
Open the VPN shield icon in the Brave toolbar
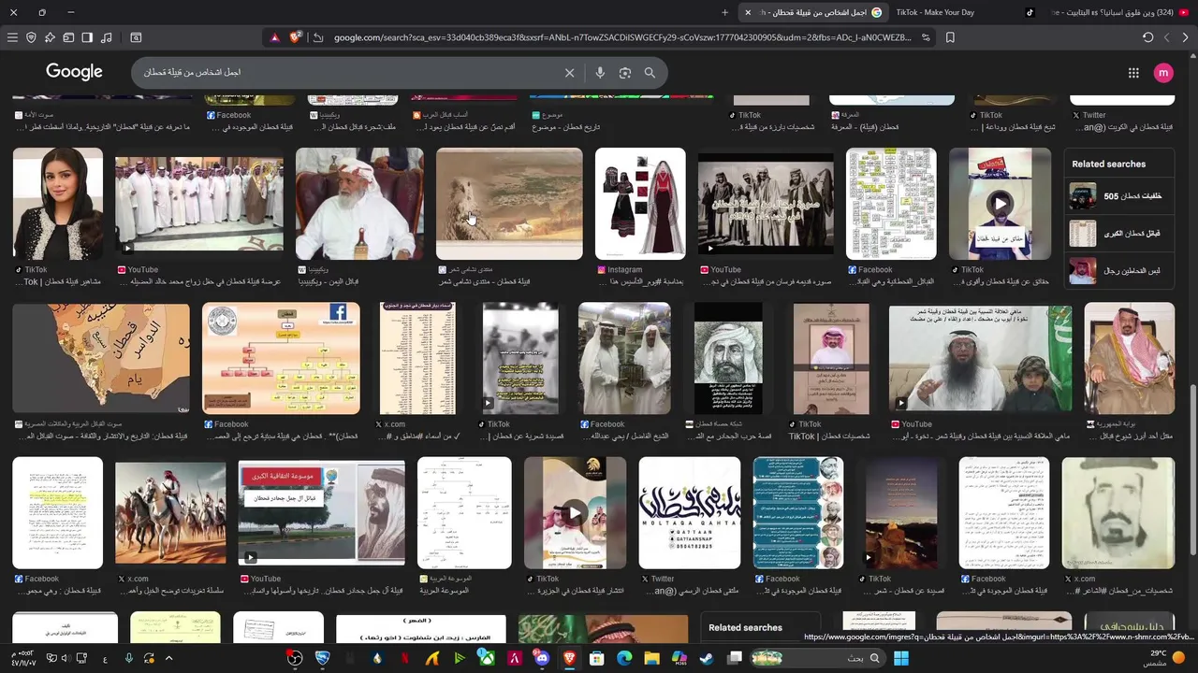(x=31, y=37)
